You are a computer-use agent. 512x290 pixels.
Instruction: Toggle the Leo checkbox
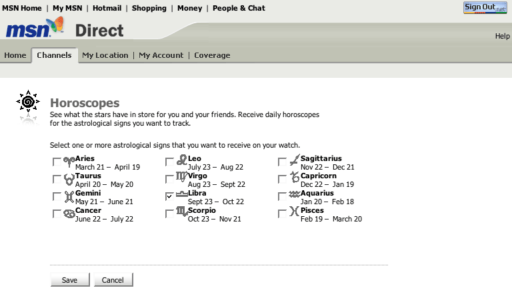click(x=169, y=162)
